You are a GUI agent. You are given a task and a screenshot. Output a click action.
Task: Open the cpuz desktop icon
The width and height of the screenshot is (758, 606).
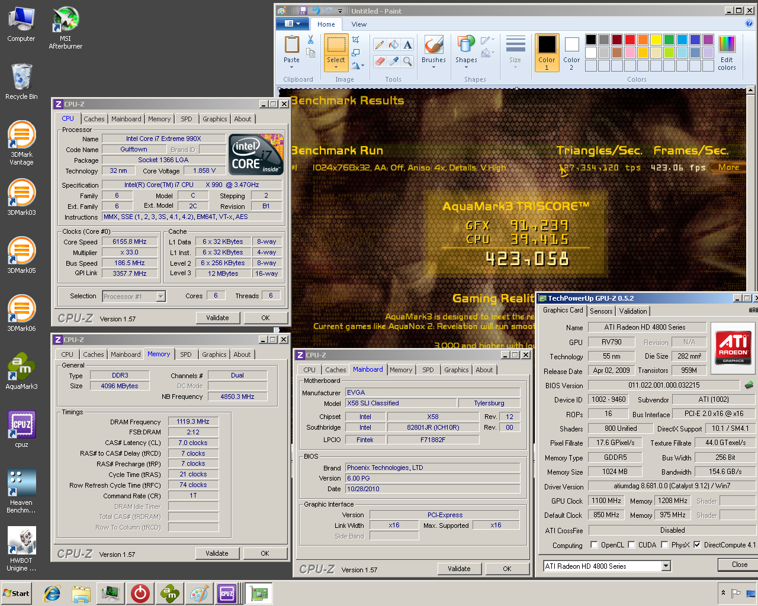[21, 429]
